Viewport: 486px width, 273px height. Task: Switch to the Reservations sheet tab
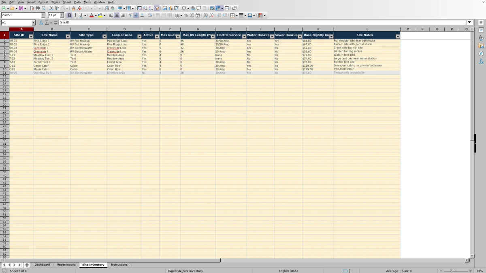pos(66,265)
